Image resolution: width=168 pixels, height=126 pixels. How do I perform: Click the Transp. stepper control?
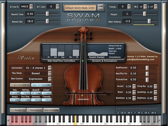point(129,7)
